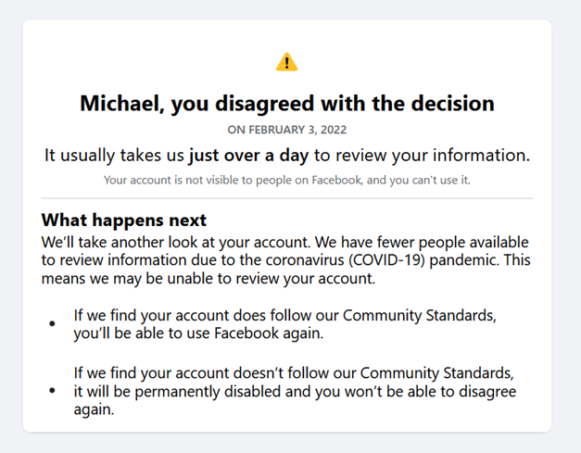Click the horizontal divider line below the notice
This screenshot has height=453, width=581.
pyautogui.click(x=287, y=198)
